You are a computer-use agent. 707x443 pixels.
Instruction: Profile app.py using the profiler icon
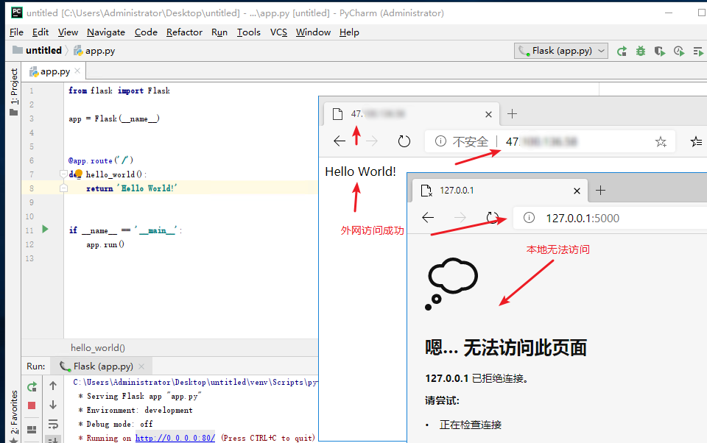point(678,51)
